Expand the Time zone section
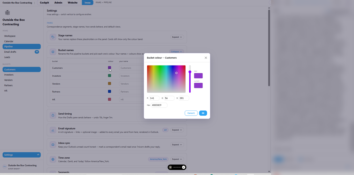The width and height of the screenshot is (354, 175). [177, 159]
